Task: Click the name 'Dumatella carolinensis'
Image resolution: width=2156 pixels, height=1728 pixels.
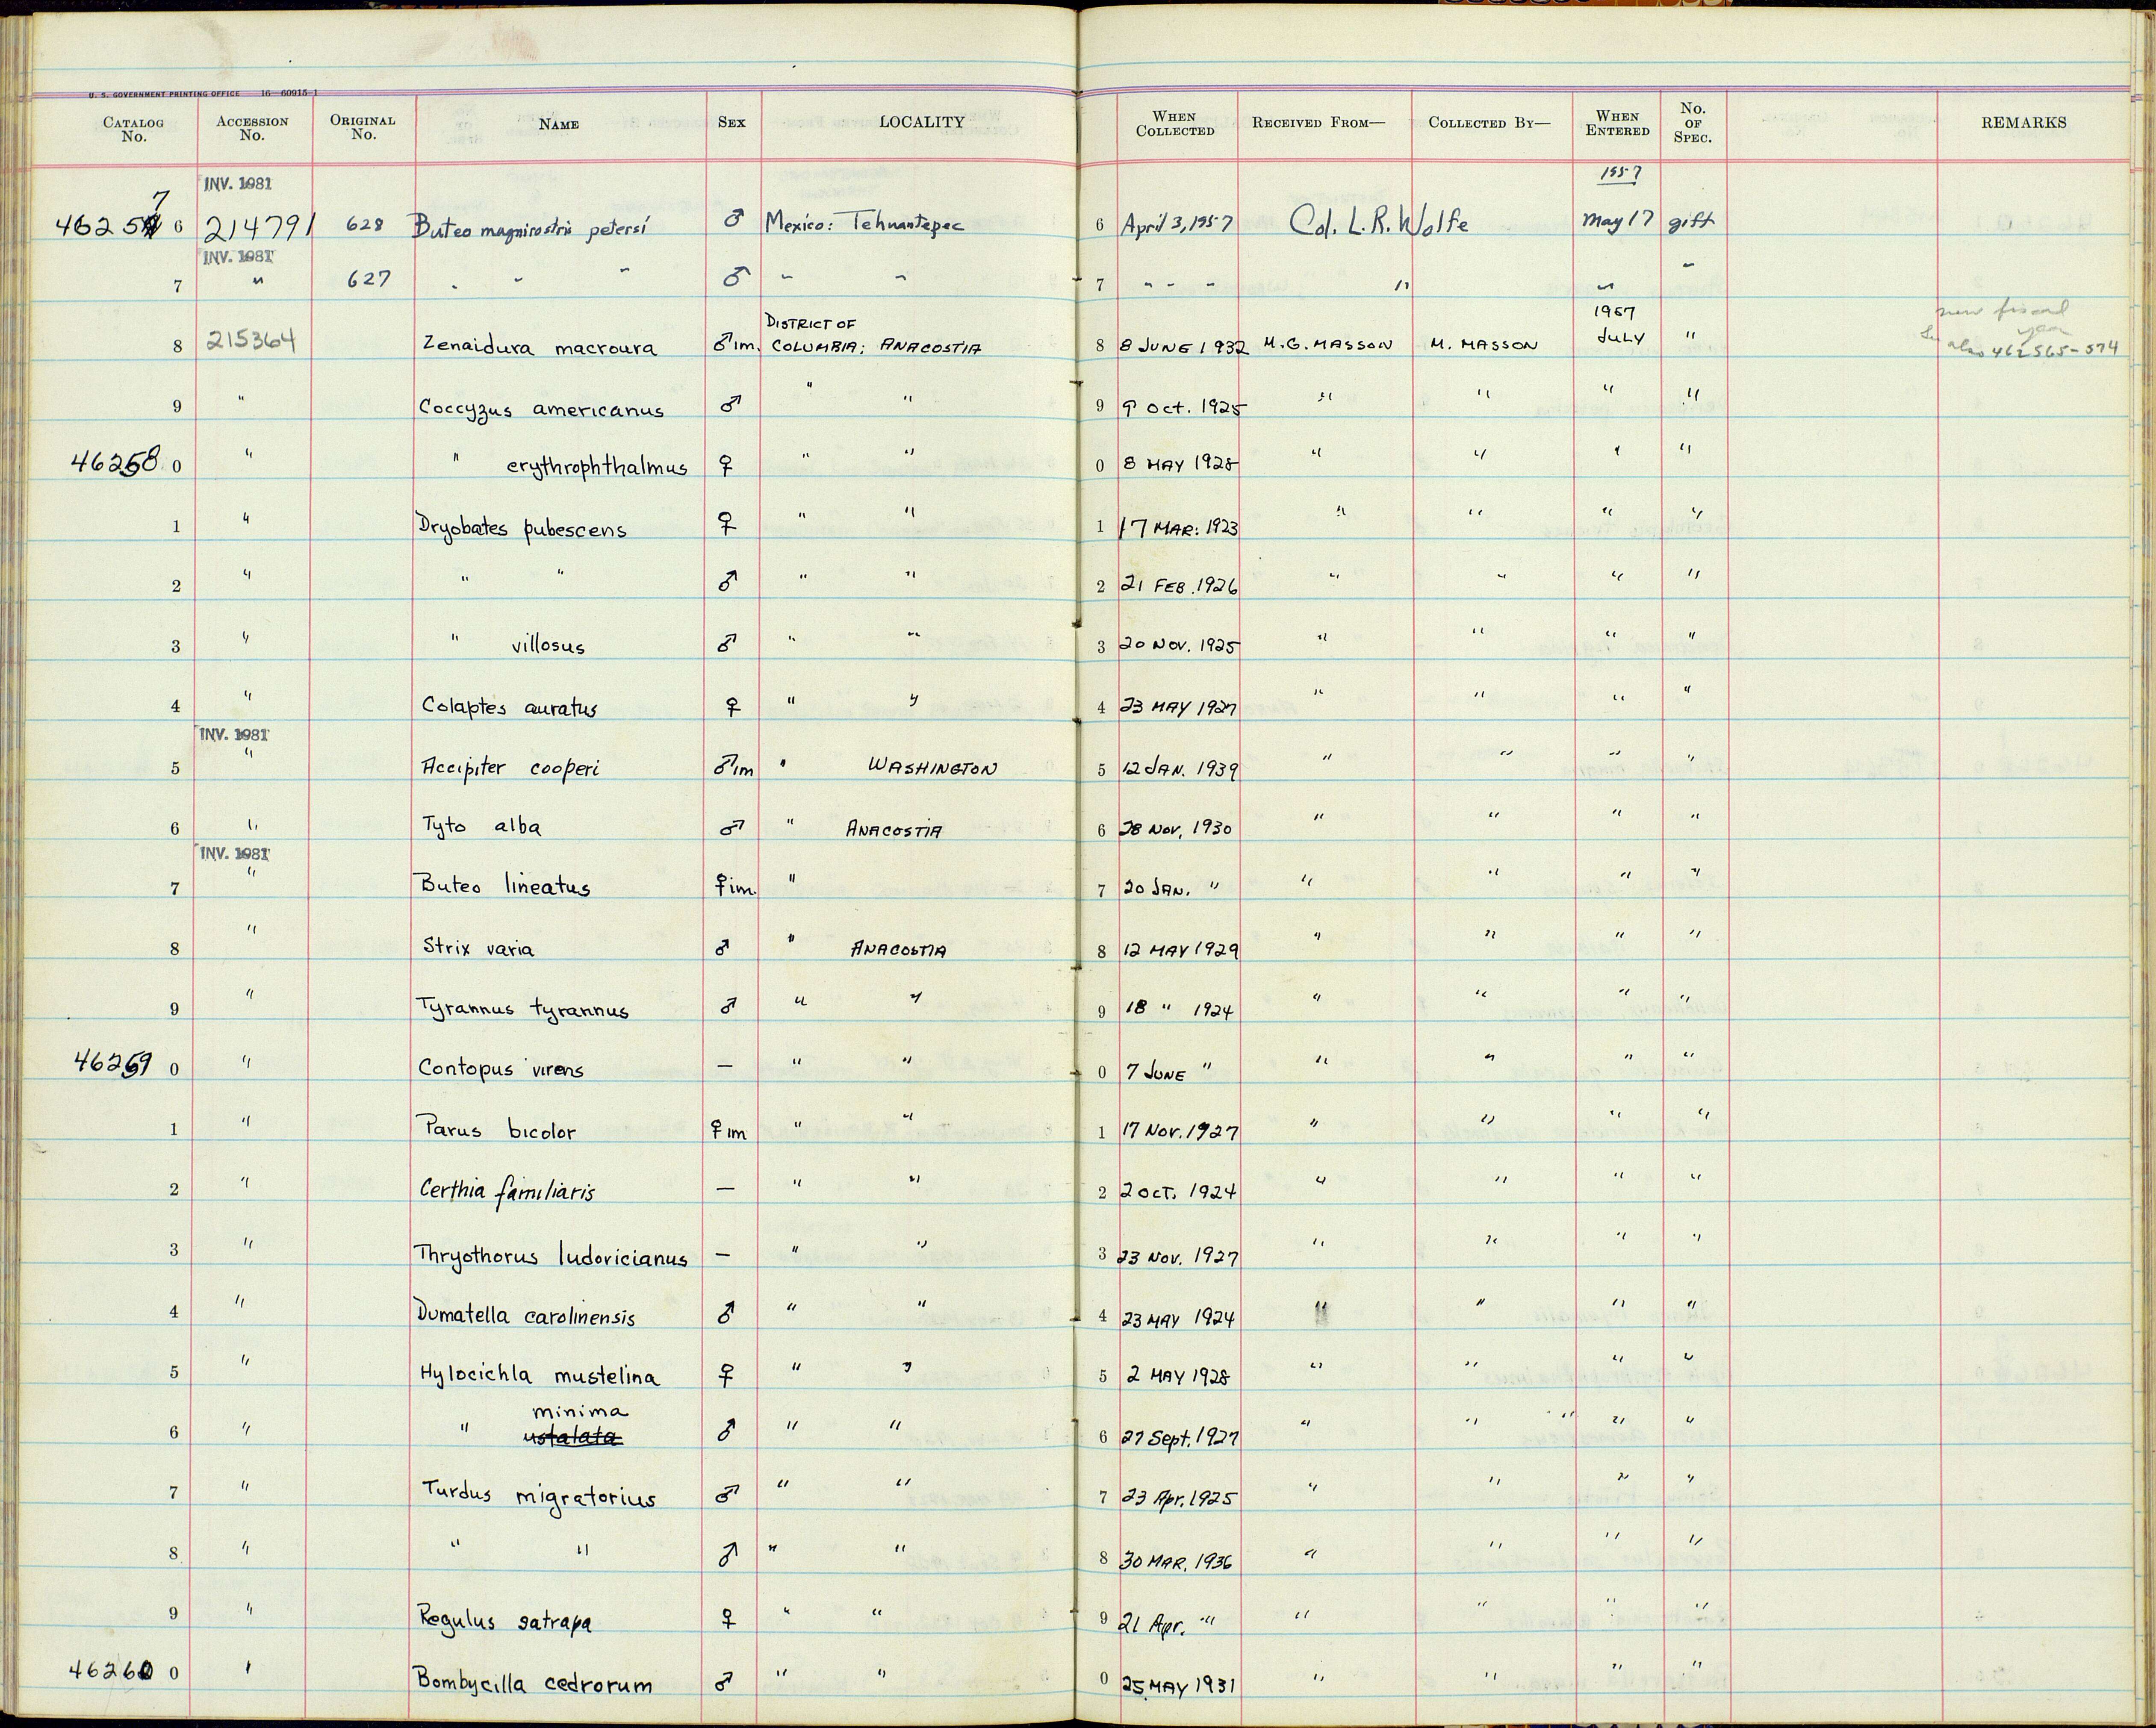Action: 526,1316
